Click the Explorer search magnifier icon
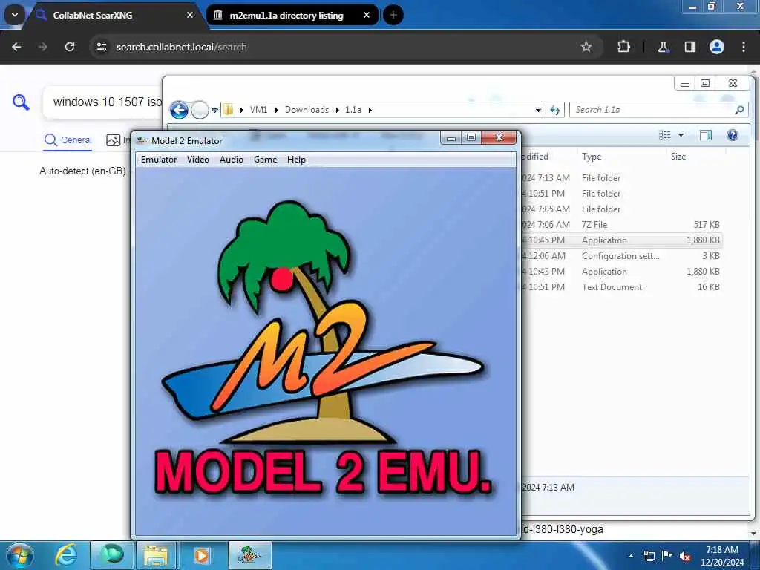Screen dimensions: 760x570 point(739,110)
